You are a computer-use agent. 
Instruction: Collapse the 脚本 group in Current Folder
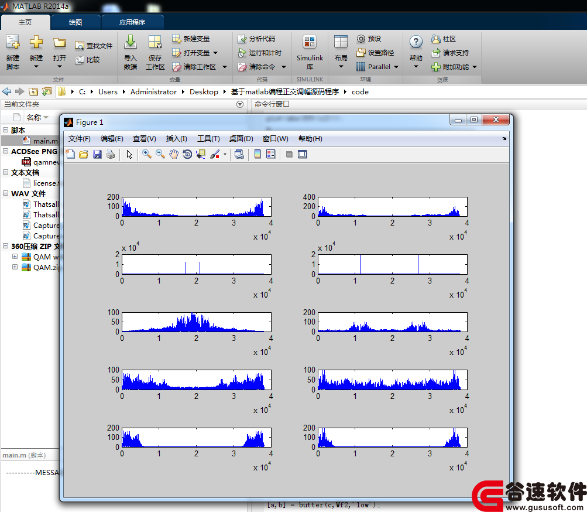click(6, 129)
